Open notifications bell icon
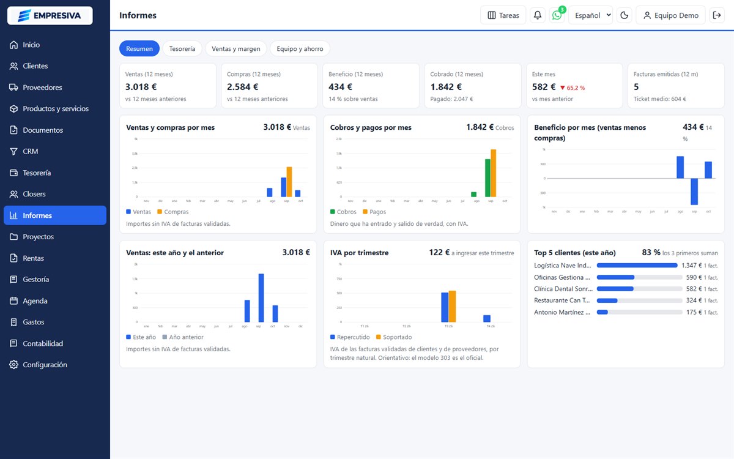 point(538,15)
